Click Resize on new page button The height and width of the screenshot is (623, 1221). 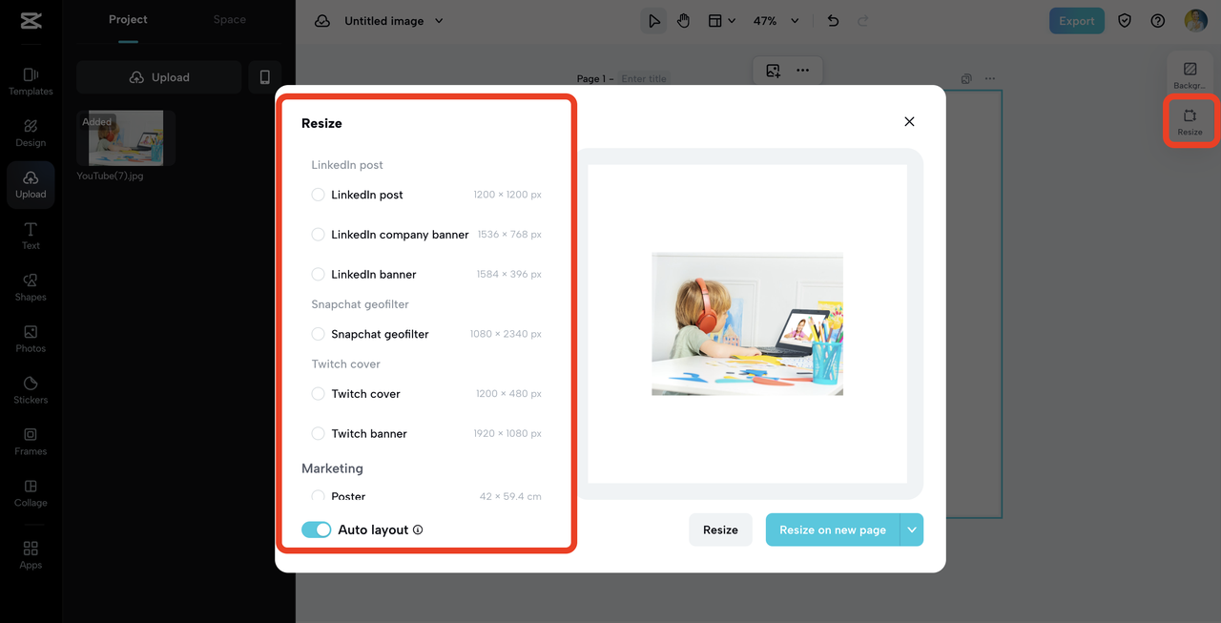pyautogui.click(x=833, y=530)
